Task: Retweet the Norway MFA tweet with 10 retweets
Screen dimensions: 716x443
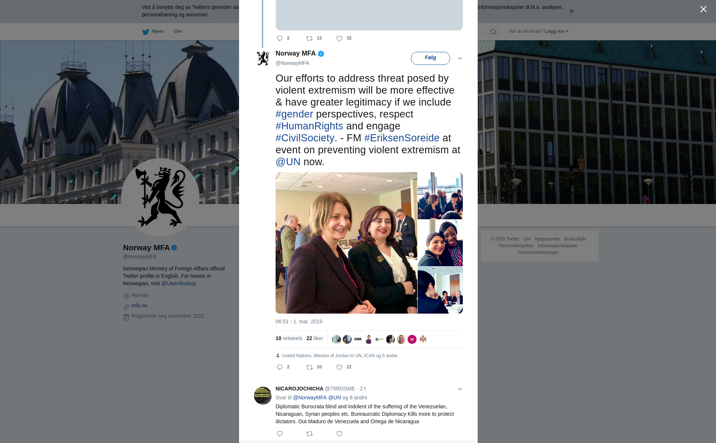Action: pos(310,367)
